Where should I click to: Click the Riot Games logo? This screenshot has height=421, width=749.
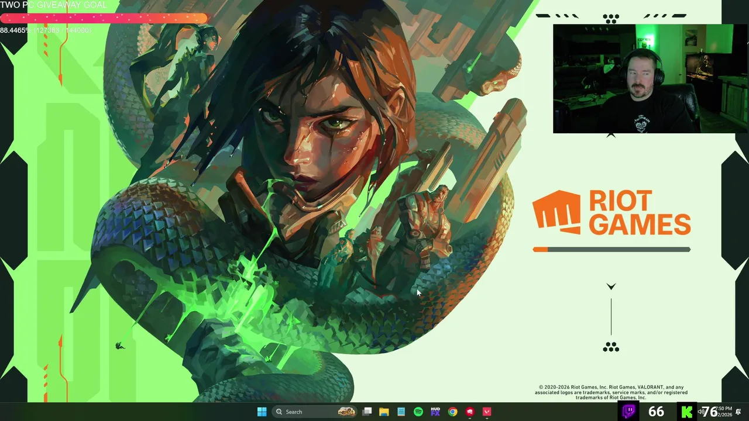pyautogui.click(x=611, y=213)
